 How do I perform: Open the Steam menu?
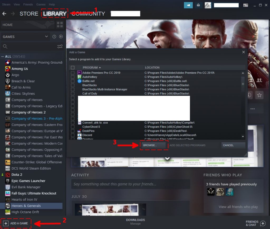click(6, 4)
